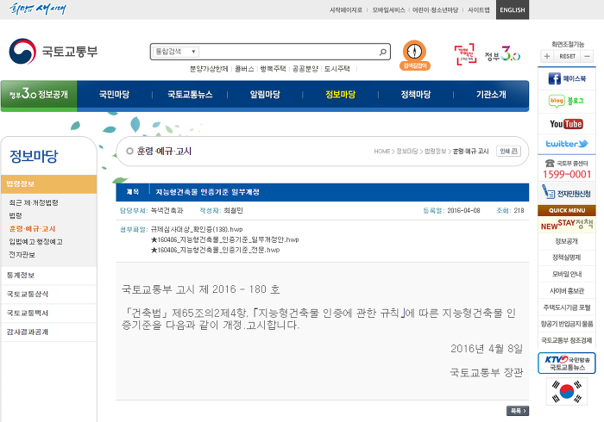Expand the 감사결과공개 sidebar section

tap(49, 332)
